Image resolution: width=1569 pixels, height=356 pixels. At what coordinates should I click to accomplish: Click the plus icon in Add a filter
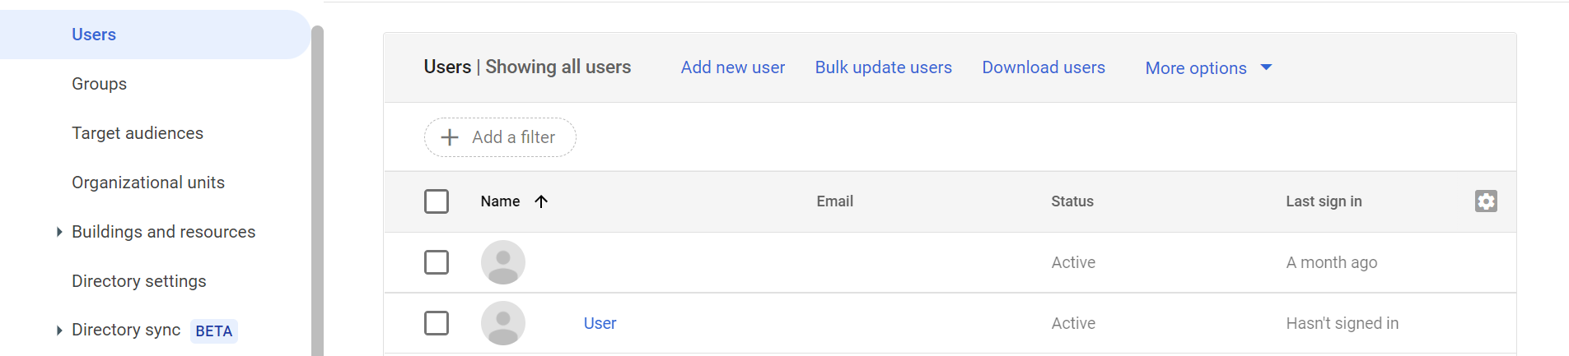coord(450,137)
